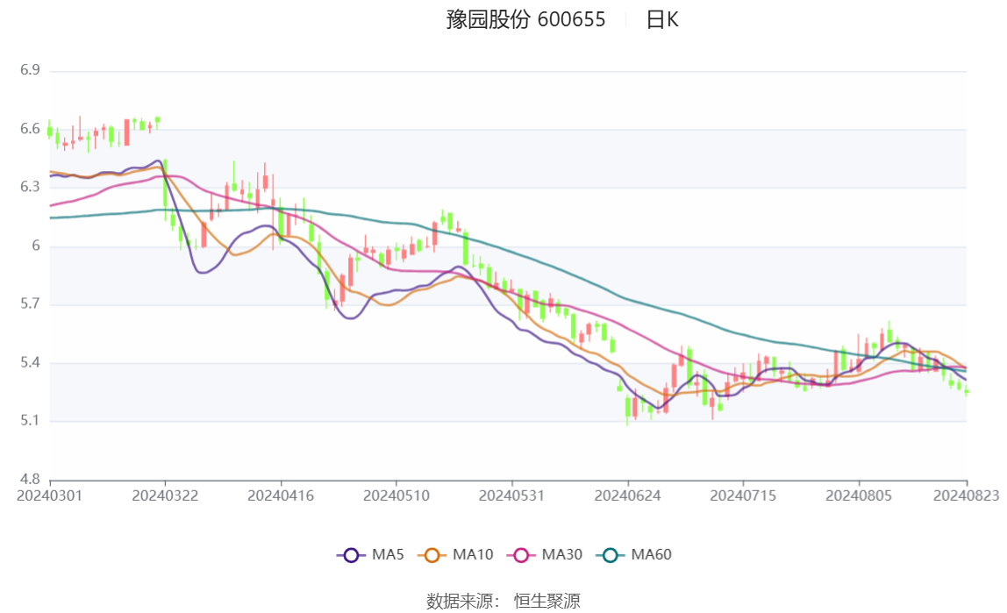
Task: Click the 豫园股份 600655 title
Action: [525, 20]
